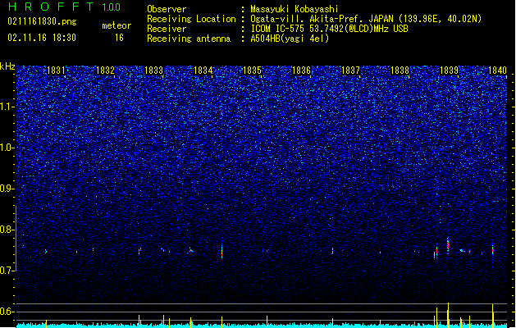Select the Ogata-vill. Akita-Pref. JAPAN location text
Screen dimensions: 516x328
point(366,19)
